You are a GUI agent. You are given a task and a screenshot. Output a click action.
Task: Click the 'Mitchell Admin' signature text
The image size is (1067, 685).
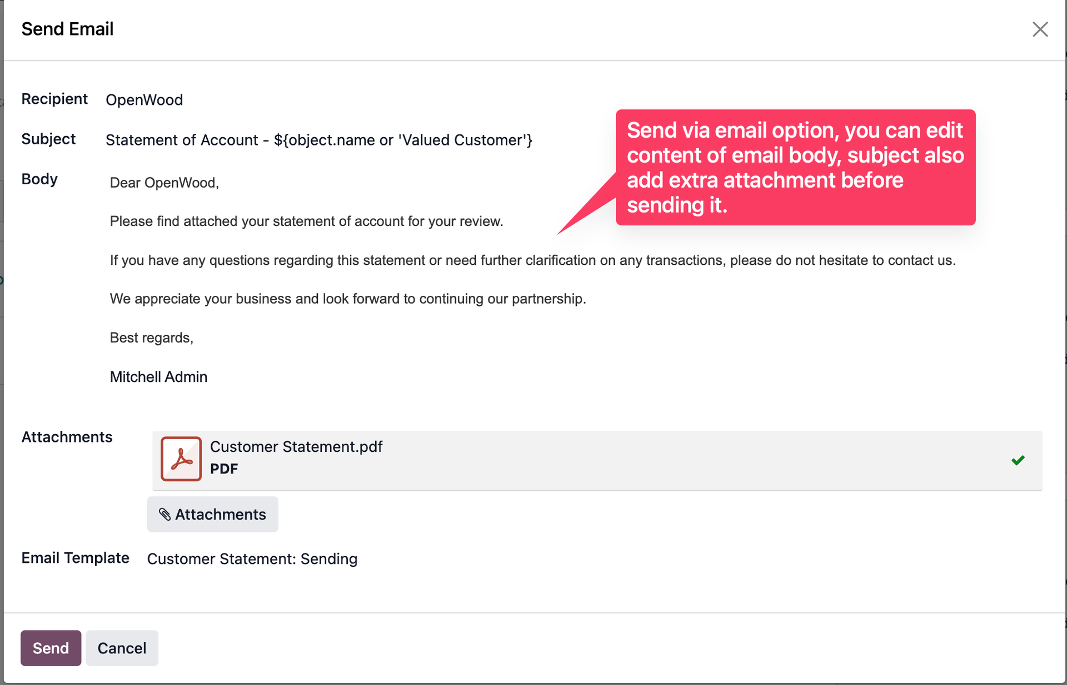click(158, 376)
